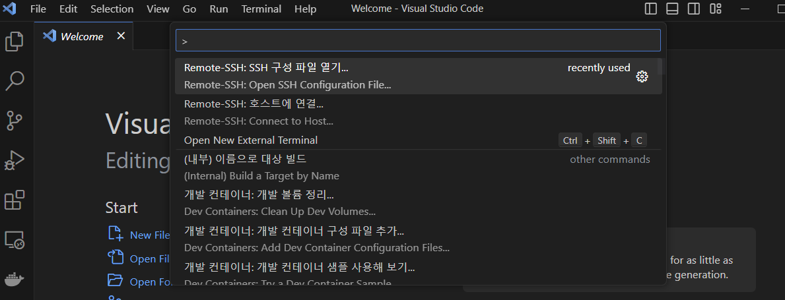
Task: Open the Go menu
Action: coord(189,9)
